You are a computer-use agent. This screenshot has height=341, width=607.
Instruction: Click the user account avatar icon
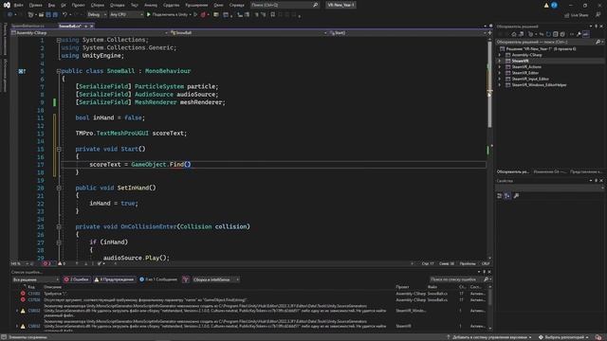[x=554, y=5]
